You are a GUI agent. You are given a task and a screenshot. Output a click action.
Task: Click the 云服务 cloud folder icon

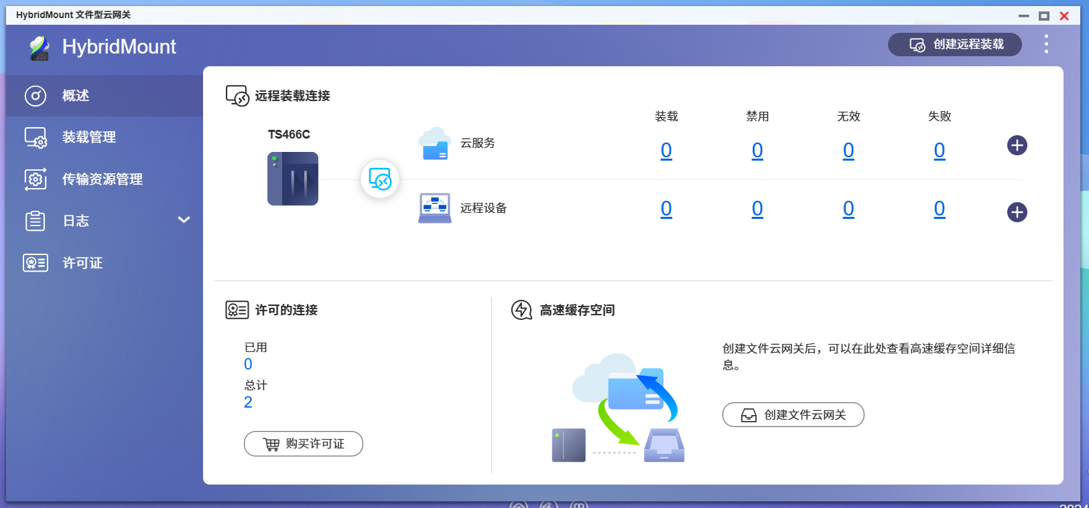point(434,143)
